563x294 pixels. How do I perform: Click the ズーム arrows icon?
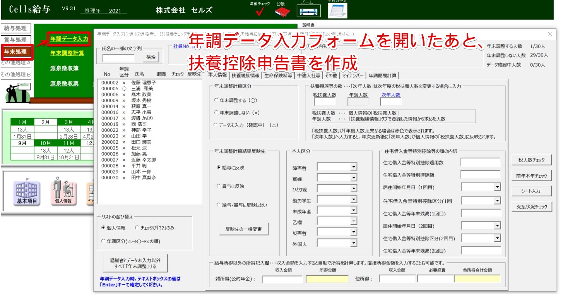pyautogui.click(x=308, y=11)
